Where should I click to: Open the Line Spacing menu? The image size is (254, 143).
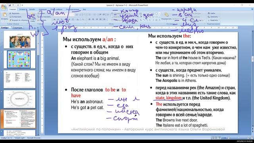click(x=108, y=15)
